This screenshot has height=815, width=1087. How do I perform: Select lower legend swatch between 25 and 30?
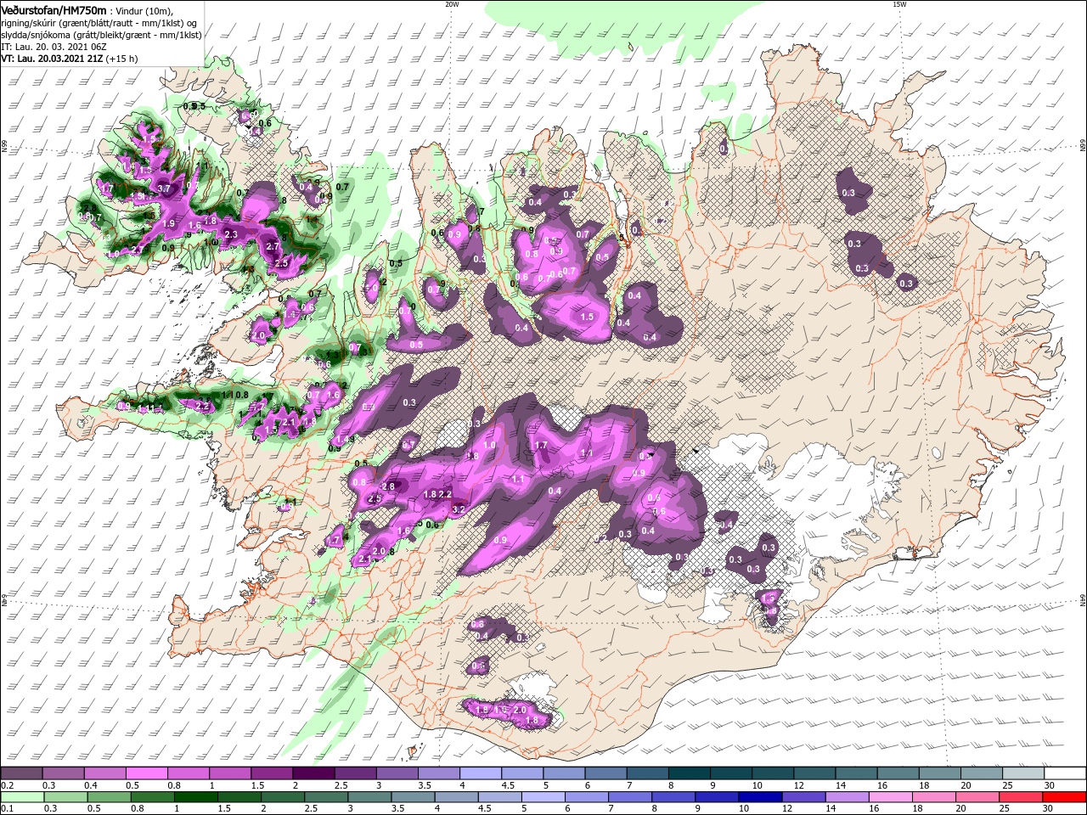1022,799
